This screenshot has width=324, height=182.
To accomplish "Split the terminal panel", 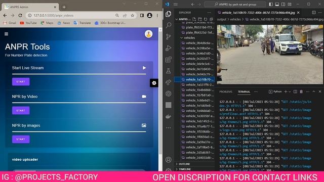I will pos(295,92).
